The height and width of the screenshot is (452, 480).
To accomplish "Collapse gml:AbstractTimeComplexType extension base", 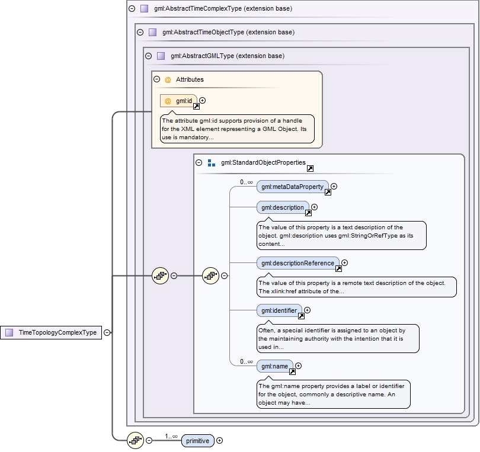I will tap(132, 8).
